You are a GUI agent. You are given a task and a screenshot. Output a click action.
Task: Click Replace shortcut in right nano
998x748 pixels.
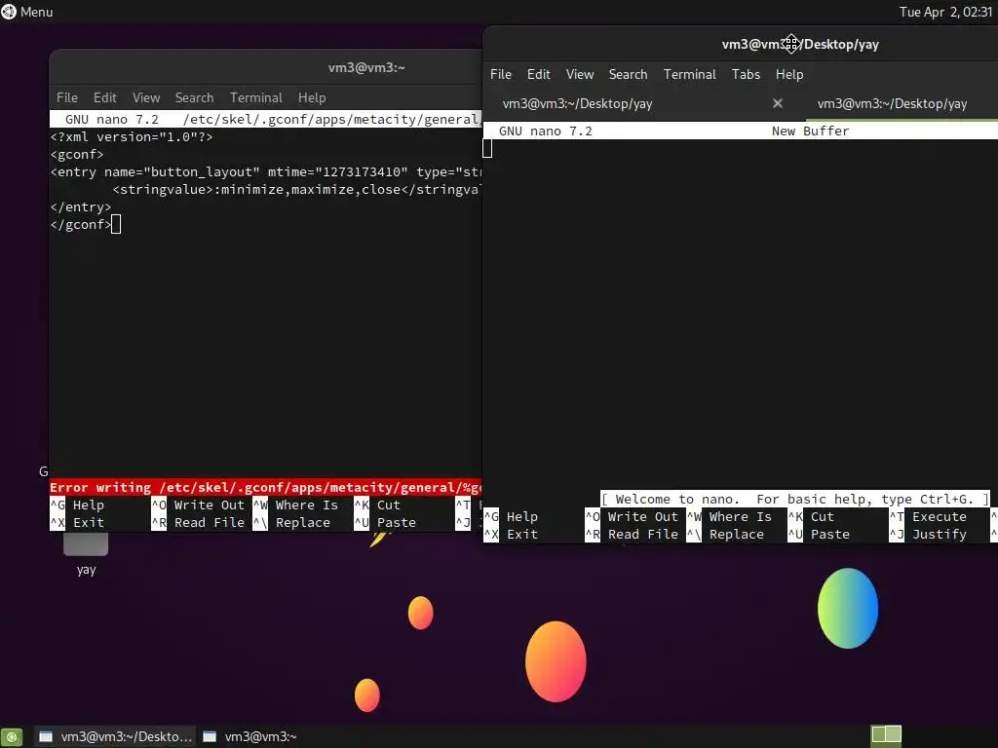[x=726, y=535]
